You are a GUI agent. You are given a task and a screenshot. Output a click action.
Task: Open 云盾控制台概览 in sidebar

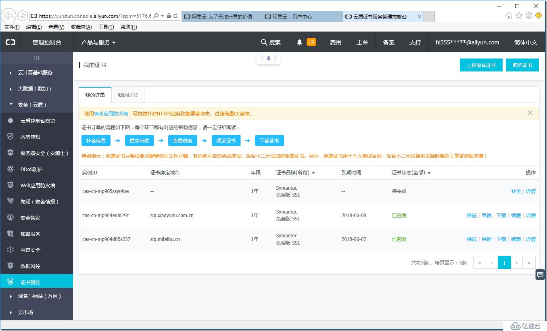[37, 121]
